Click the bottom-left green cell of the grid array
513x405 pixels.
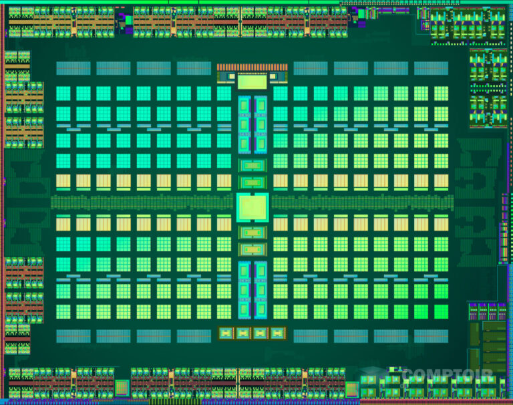point(63,311)
